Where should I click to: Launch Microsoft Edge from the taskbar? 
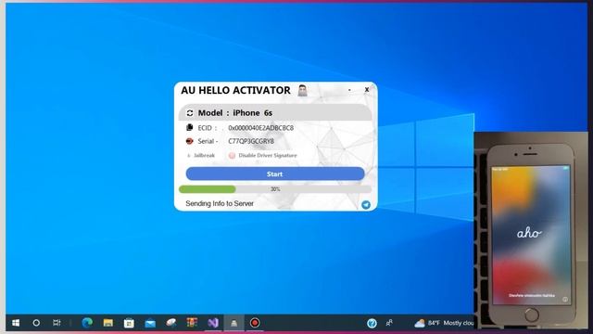87,323
